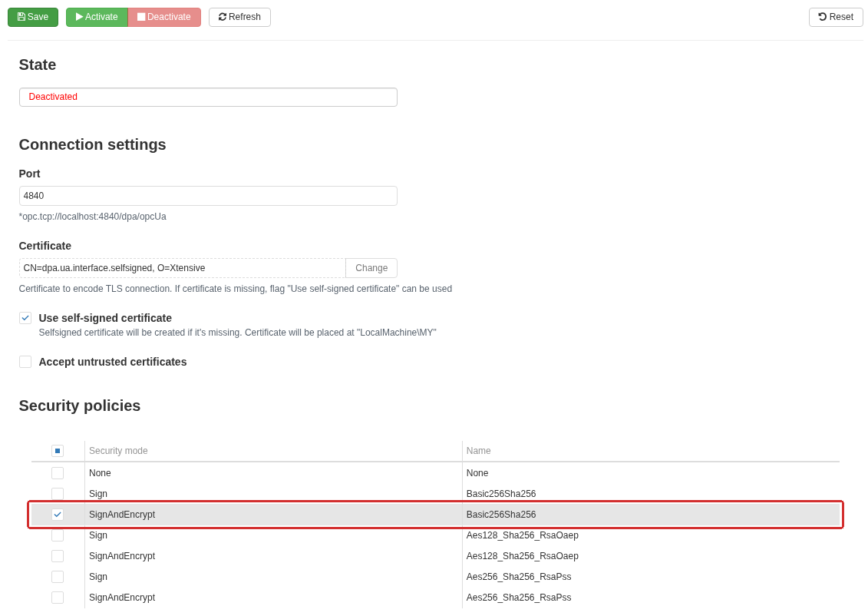The width and height of the screenshot is (868, 616).
Task: Click the Use self-signed certificate label
Action: pos(105,318)
